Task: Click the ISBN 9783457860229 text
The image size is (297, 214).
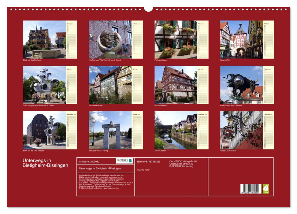Action: 149,161
